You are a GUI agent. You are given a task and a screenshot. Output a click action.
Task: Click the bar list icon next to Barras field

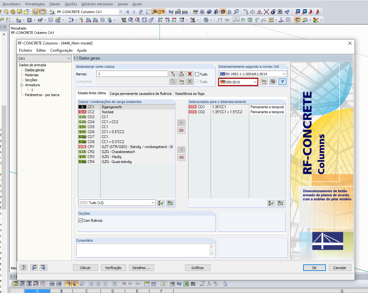click(x=181, y=74)
